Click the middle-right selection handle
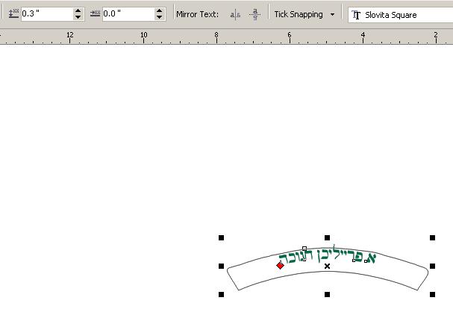453x324 pixels. 433,266
